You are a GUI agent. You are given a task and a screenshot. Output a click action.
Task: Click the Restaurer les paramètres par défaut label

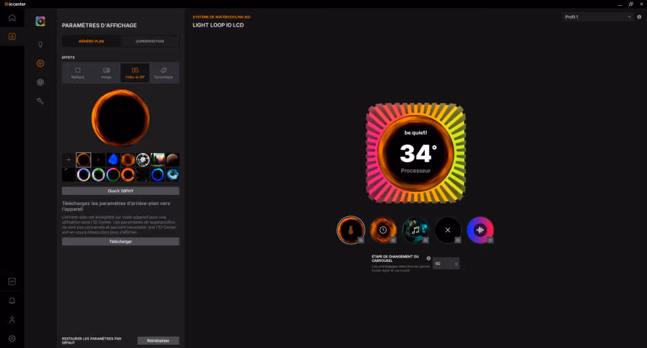coord(92,340)
